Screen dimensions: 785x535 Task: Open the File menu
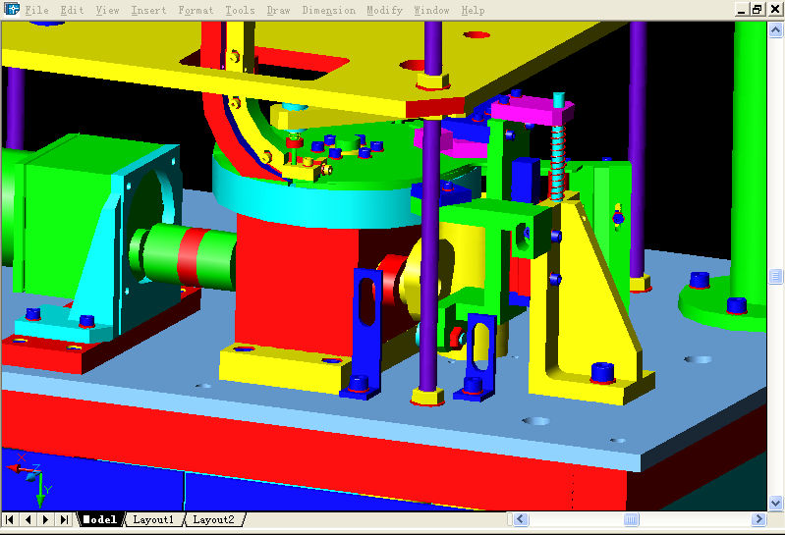click(36, 11)
